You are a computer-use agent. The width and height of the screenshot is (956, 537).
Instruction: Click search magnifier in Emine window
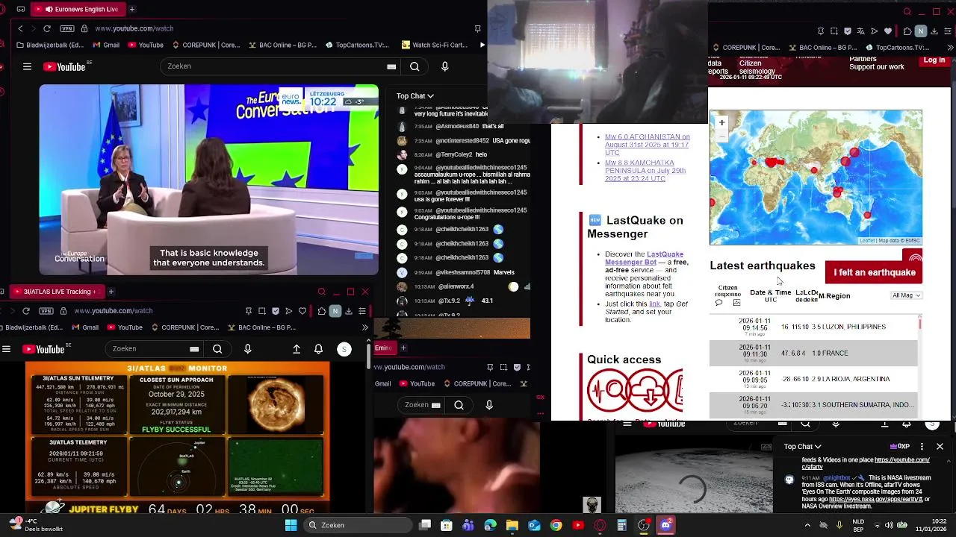[x=459, y=405]
